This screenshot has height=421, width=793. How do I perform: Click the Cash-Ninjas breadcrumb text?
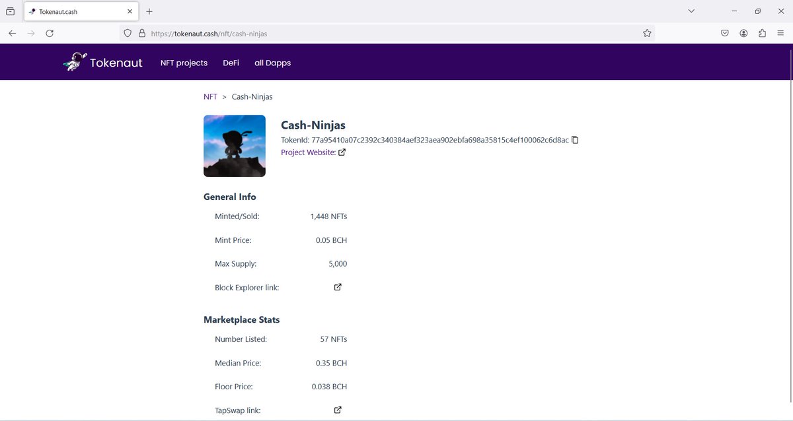[252, 96]
